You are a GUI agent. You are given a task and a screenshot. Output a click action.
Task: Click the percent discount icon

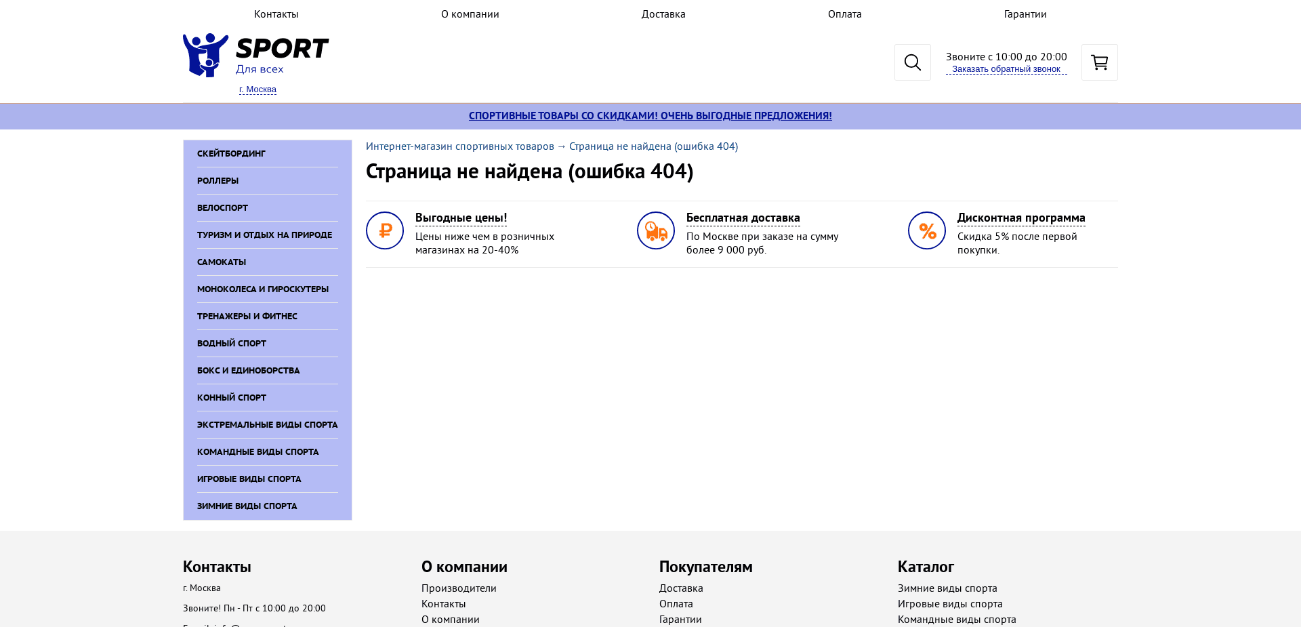pos(926,230)
